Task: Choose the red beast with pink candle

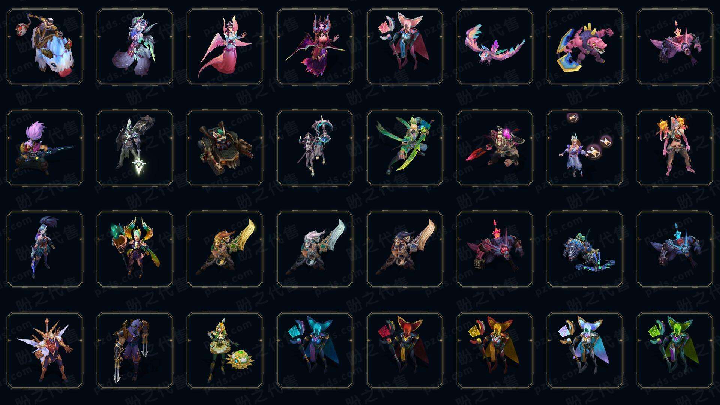Action: 495,249
